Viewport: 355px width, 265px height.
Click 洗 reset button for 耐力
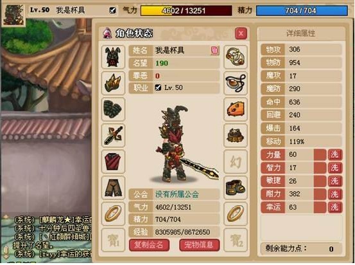(x=335, y=194)
